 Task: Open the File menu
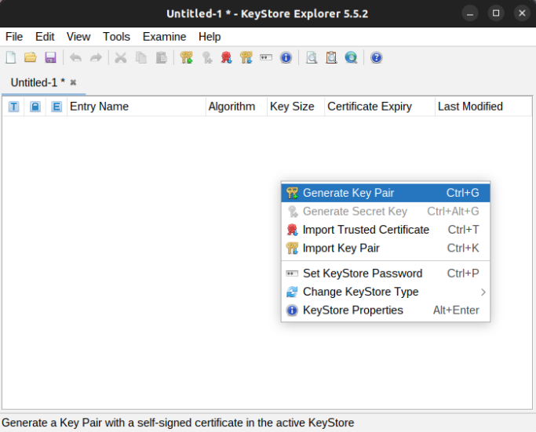pyautogui.click(x=14, y=37)
